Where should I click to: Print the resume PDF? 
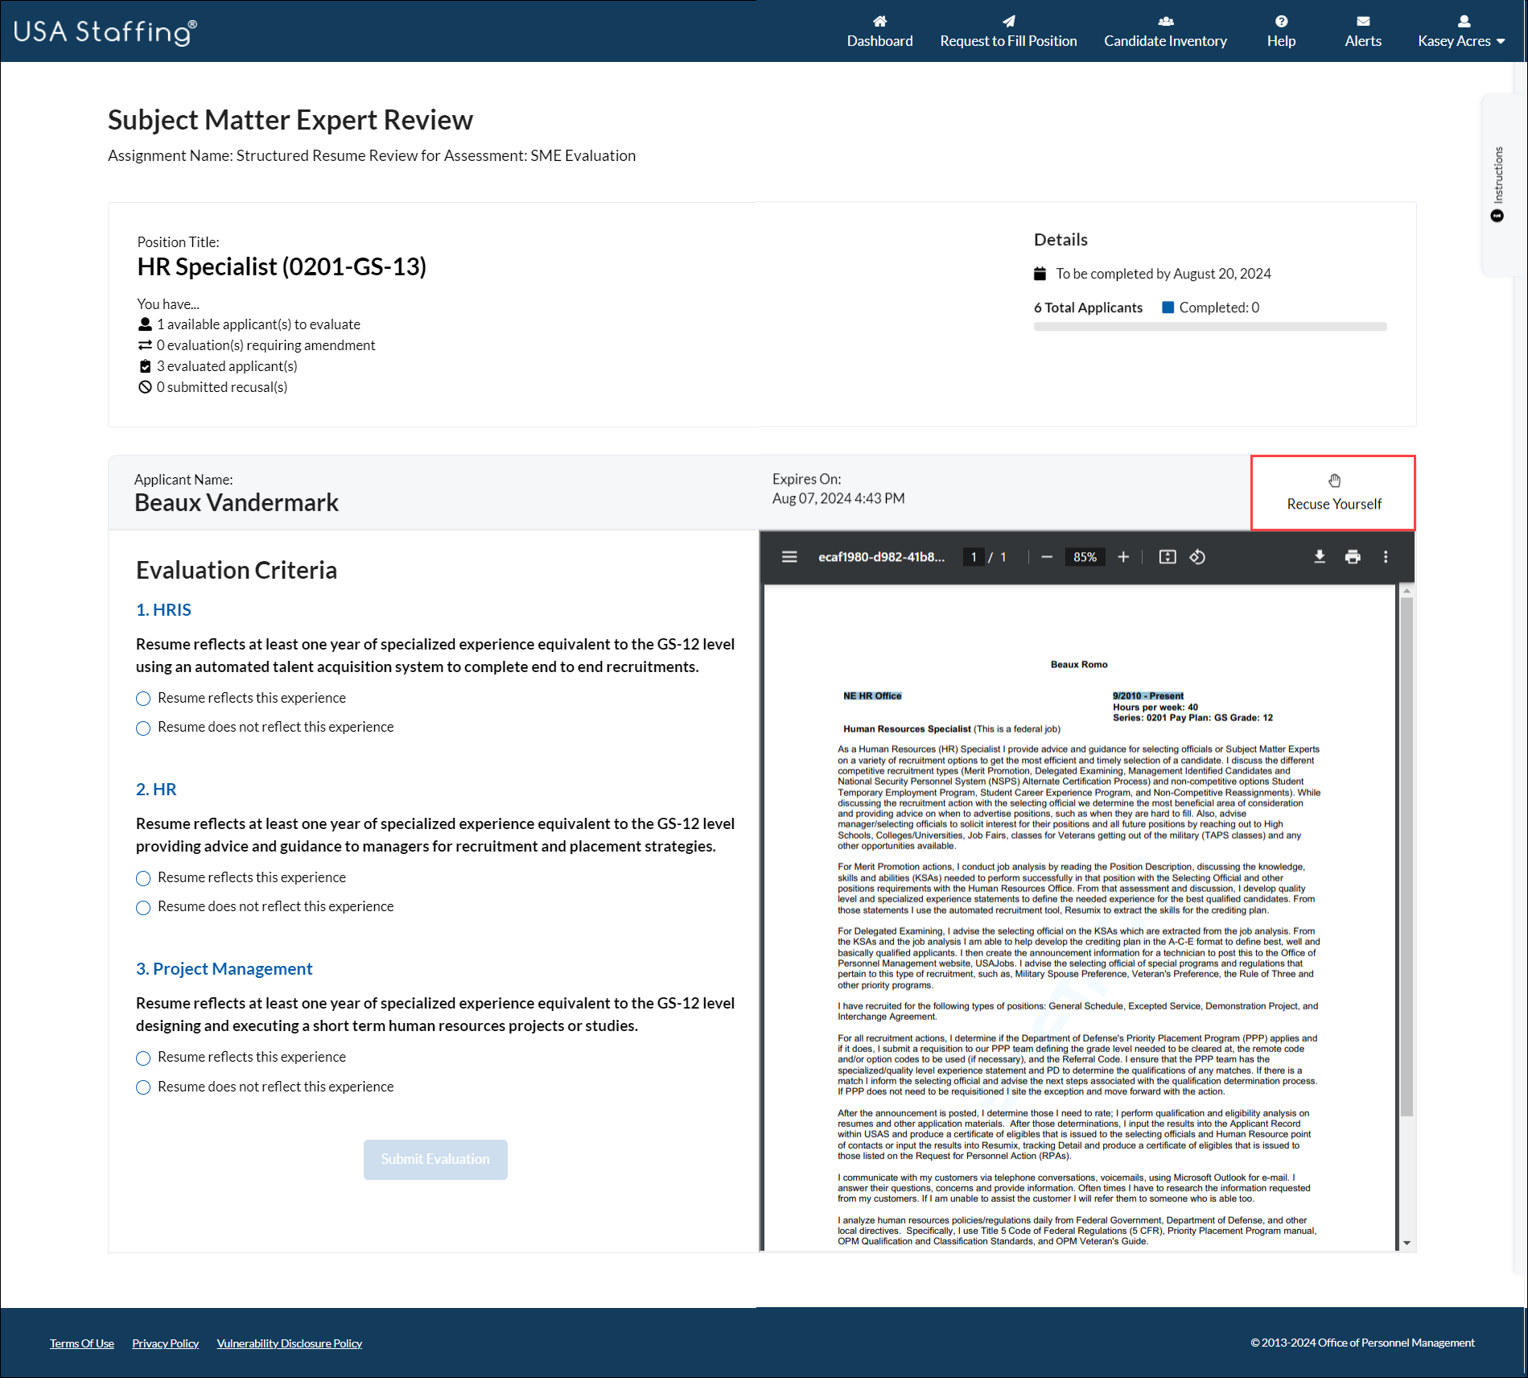pyautogui.click(x=1353, y=556)
